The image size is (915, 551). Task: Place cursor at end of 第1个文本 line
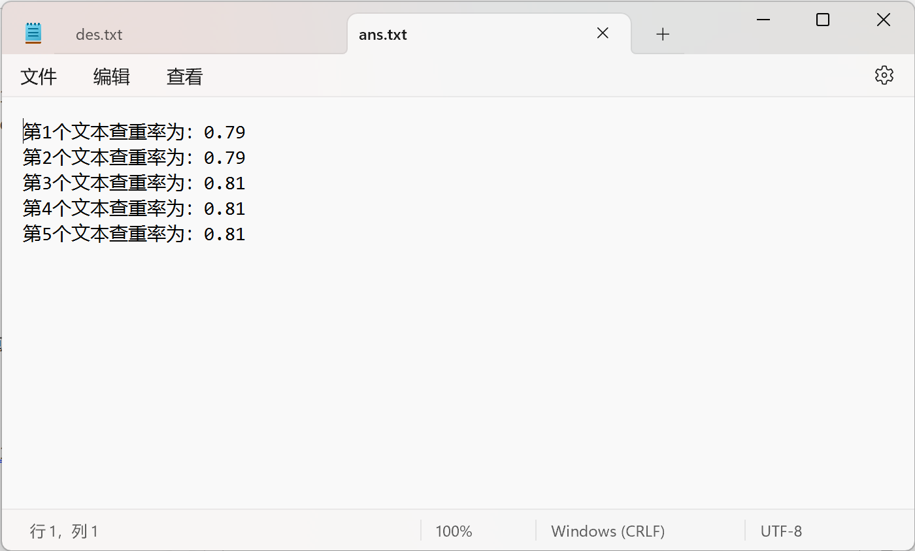[x=246, y=133]
